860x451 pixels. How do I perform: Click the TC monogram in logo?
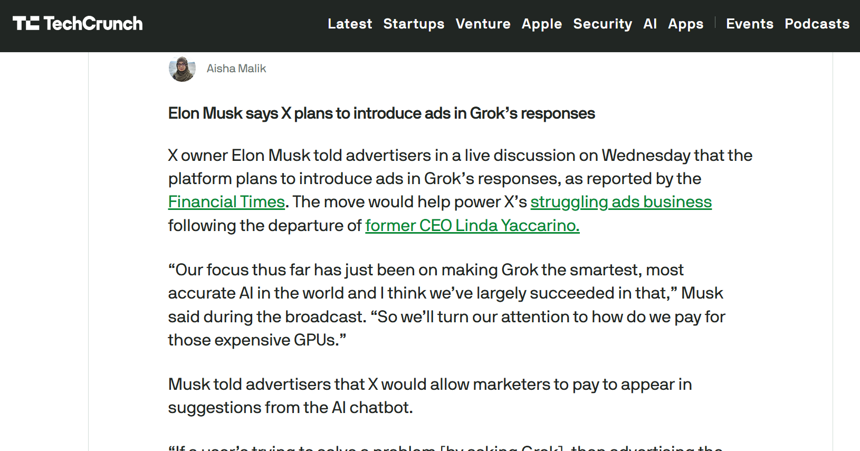pos(26,23)
